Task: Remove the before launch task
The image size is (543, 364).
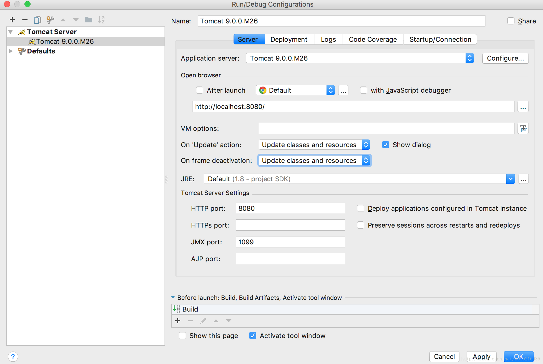Action: pyautogui.click(x=191, y=321)
